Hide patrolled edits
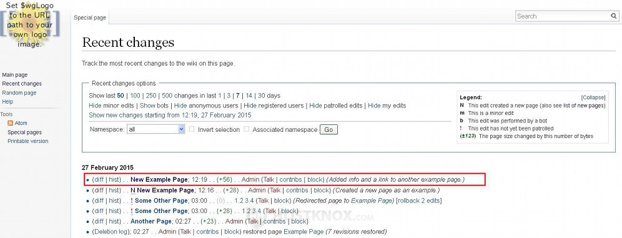The width and height of the screenshot is (622, 238). coord(316,106)
